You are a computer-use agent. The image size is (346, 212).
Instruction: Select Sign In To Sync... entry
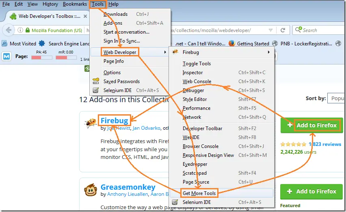point(130,41)
